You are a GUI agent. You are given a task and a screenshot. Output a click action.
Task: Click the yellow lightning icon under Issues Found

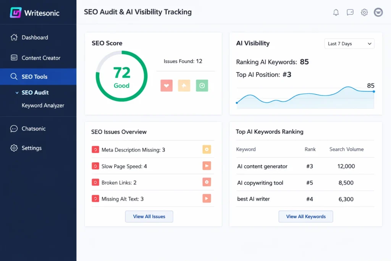point(184,85)
